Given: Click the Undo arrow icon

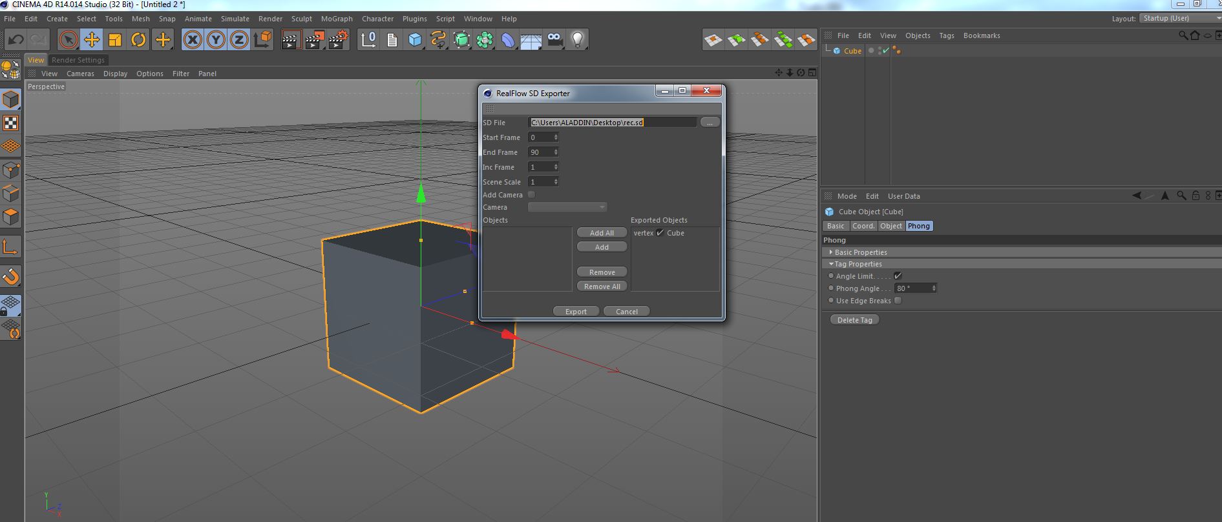Looking at the screenshot, I should [16, 40].
